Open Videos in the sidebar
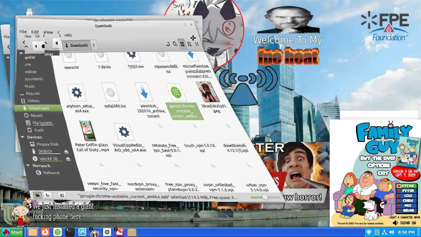This screenshot has height=237, width=421. 30,101
